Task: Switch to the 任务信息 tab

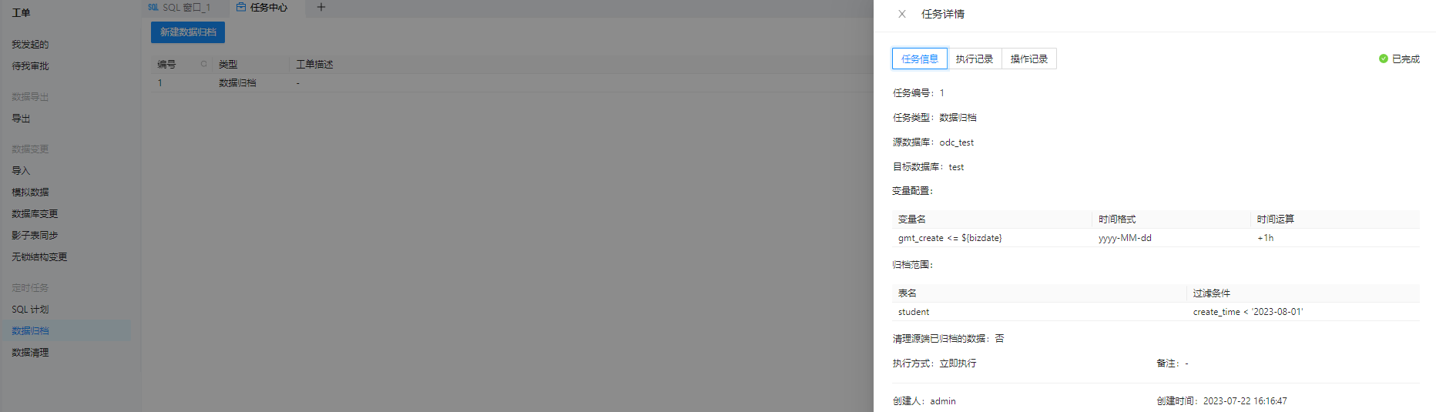Action: [x=920, y=59]
